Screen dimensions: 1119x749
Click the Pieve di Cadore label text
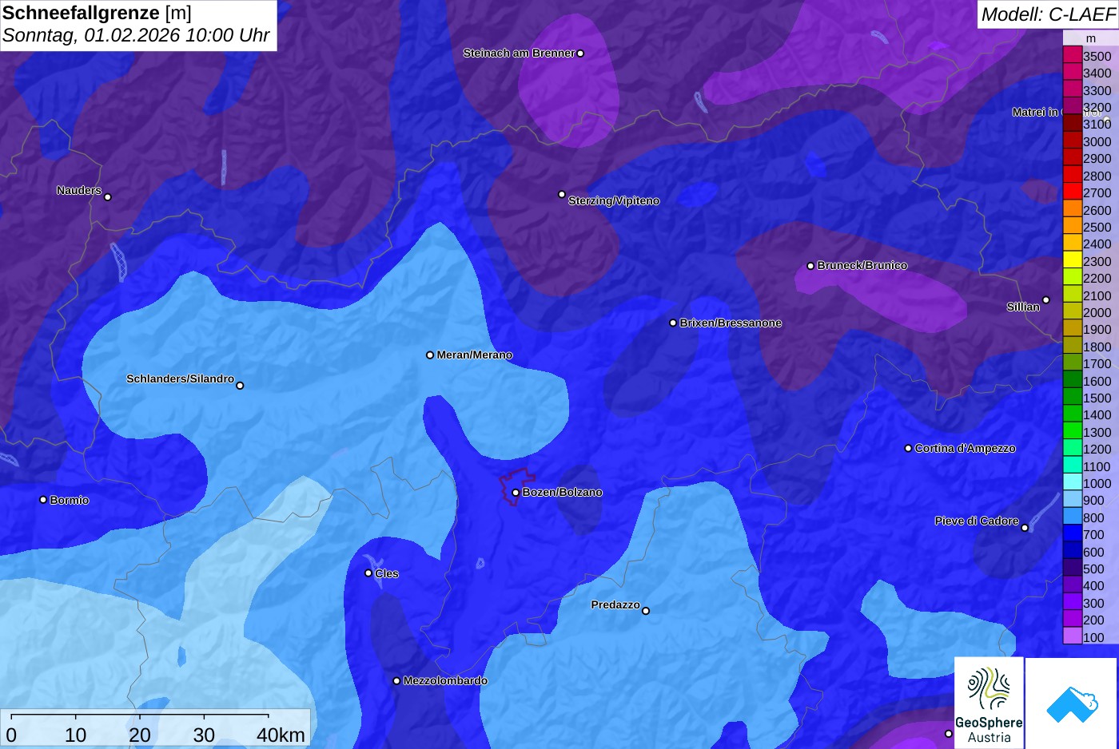click(x=977, y=521)
